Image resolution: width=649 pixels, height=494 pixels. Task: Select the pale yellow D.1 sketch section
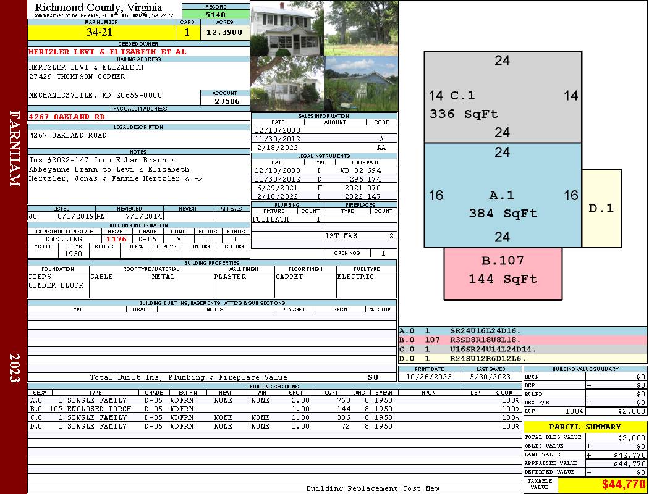(601, 208)
